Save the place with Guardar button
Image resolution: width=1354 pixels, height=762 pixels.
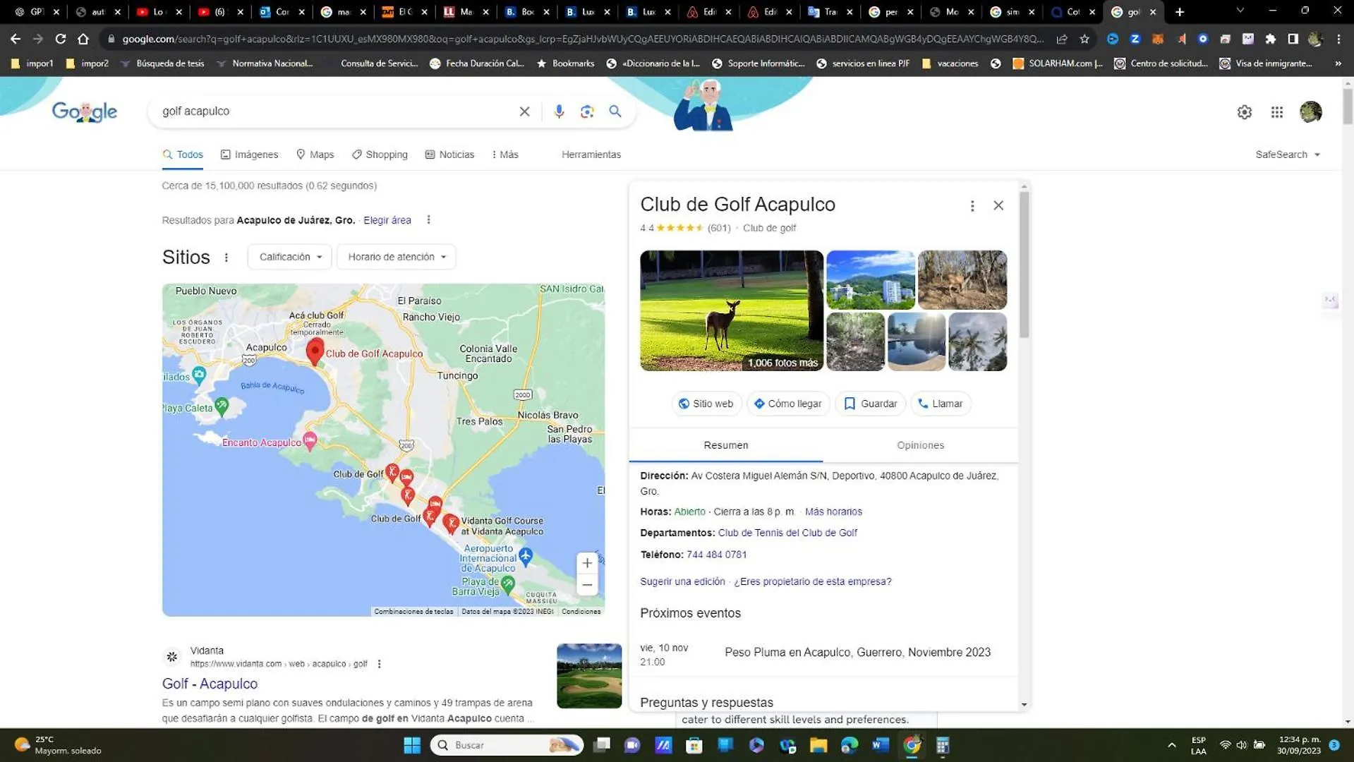tap(870, 404)
